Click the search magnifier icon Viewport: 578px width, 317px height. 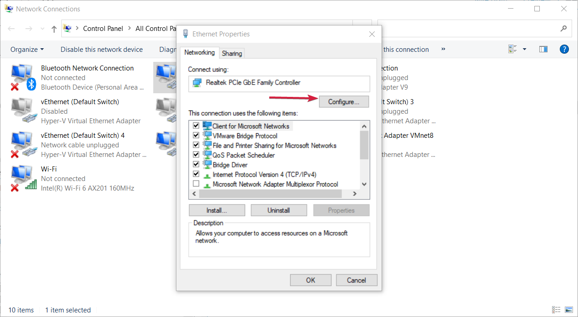tap(563, 28)
